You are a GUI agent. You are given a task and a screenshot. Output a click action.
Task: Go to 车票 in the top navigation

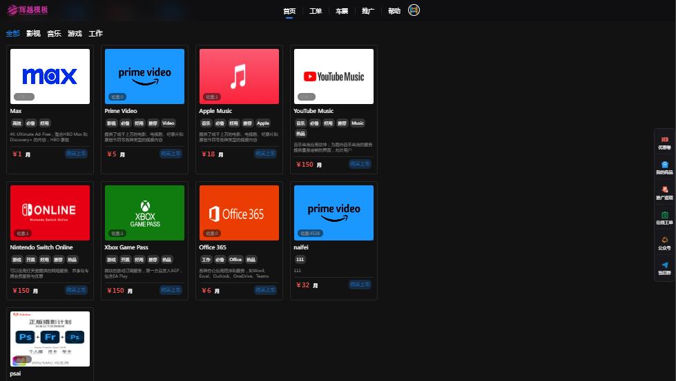[342, 11]
